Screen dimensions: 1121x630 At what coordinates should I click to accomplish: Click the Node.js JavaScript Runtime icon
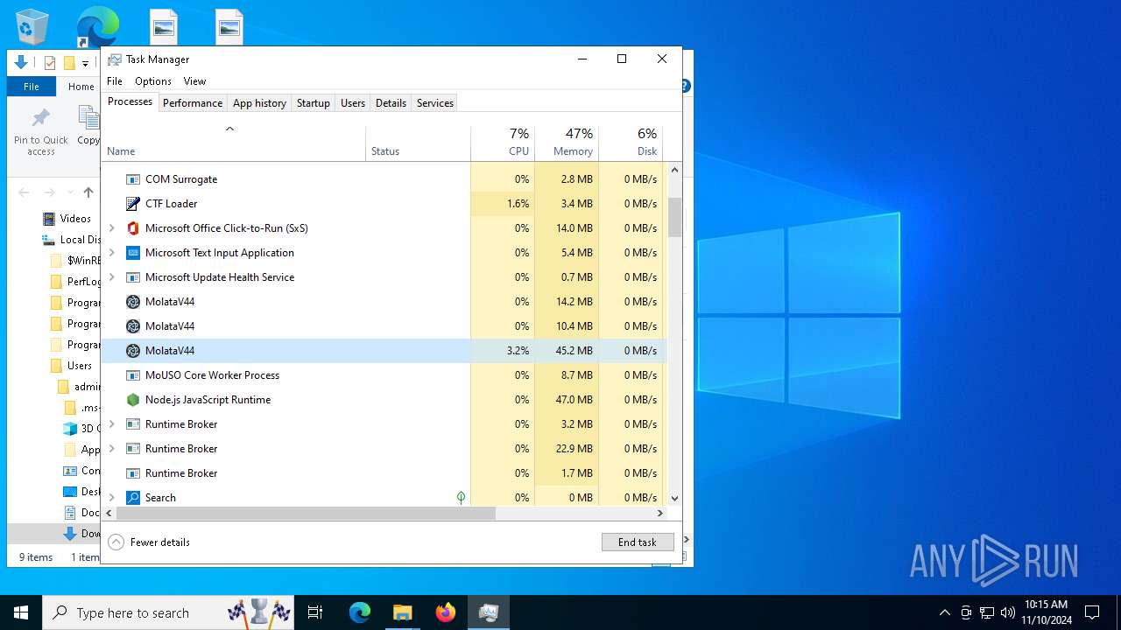click(133, 400)
